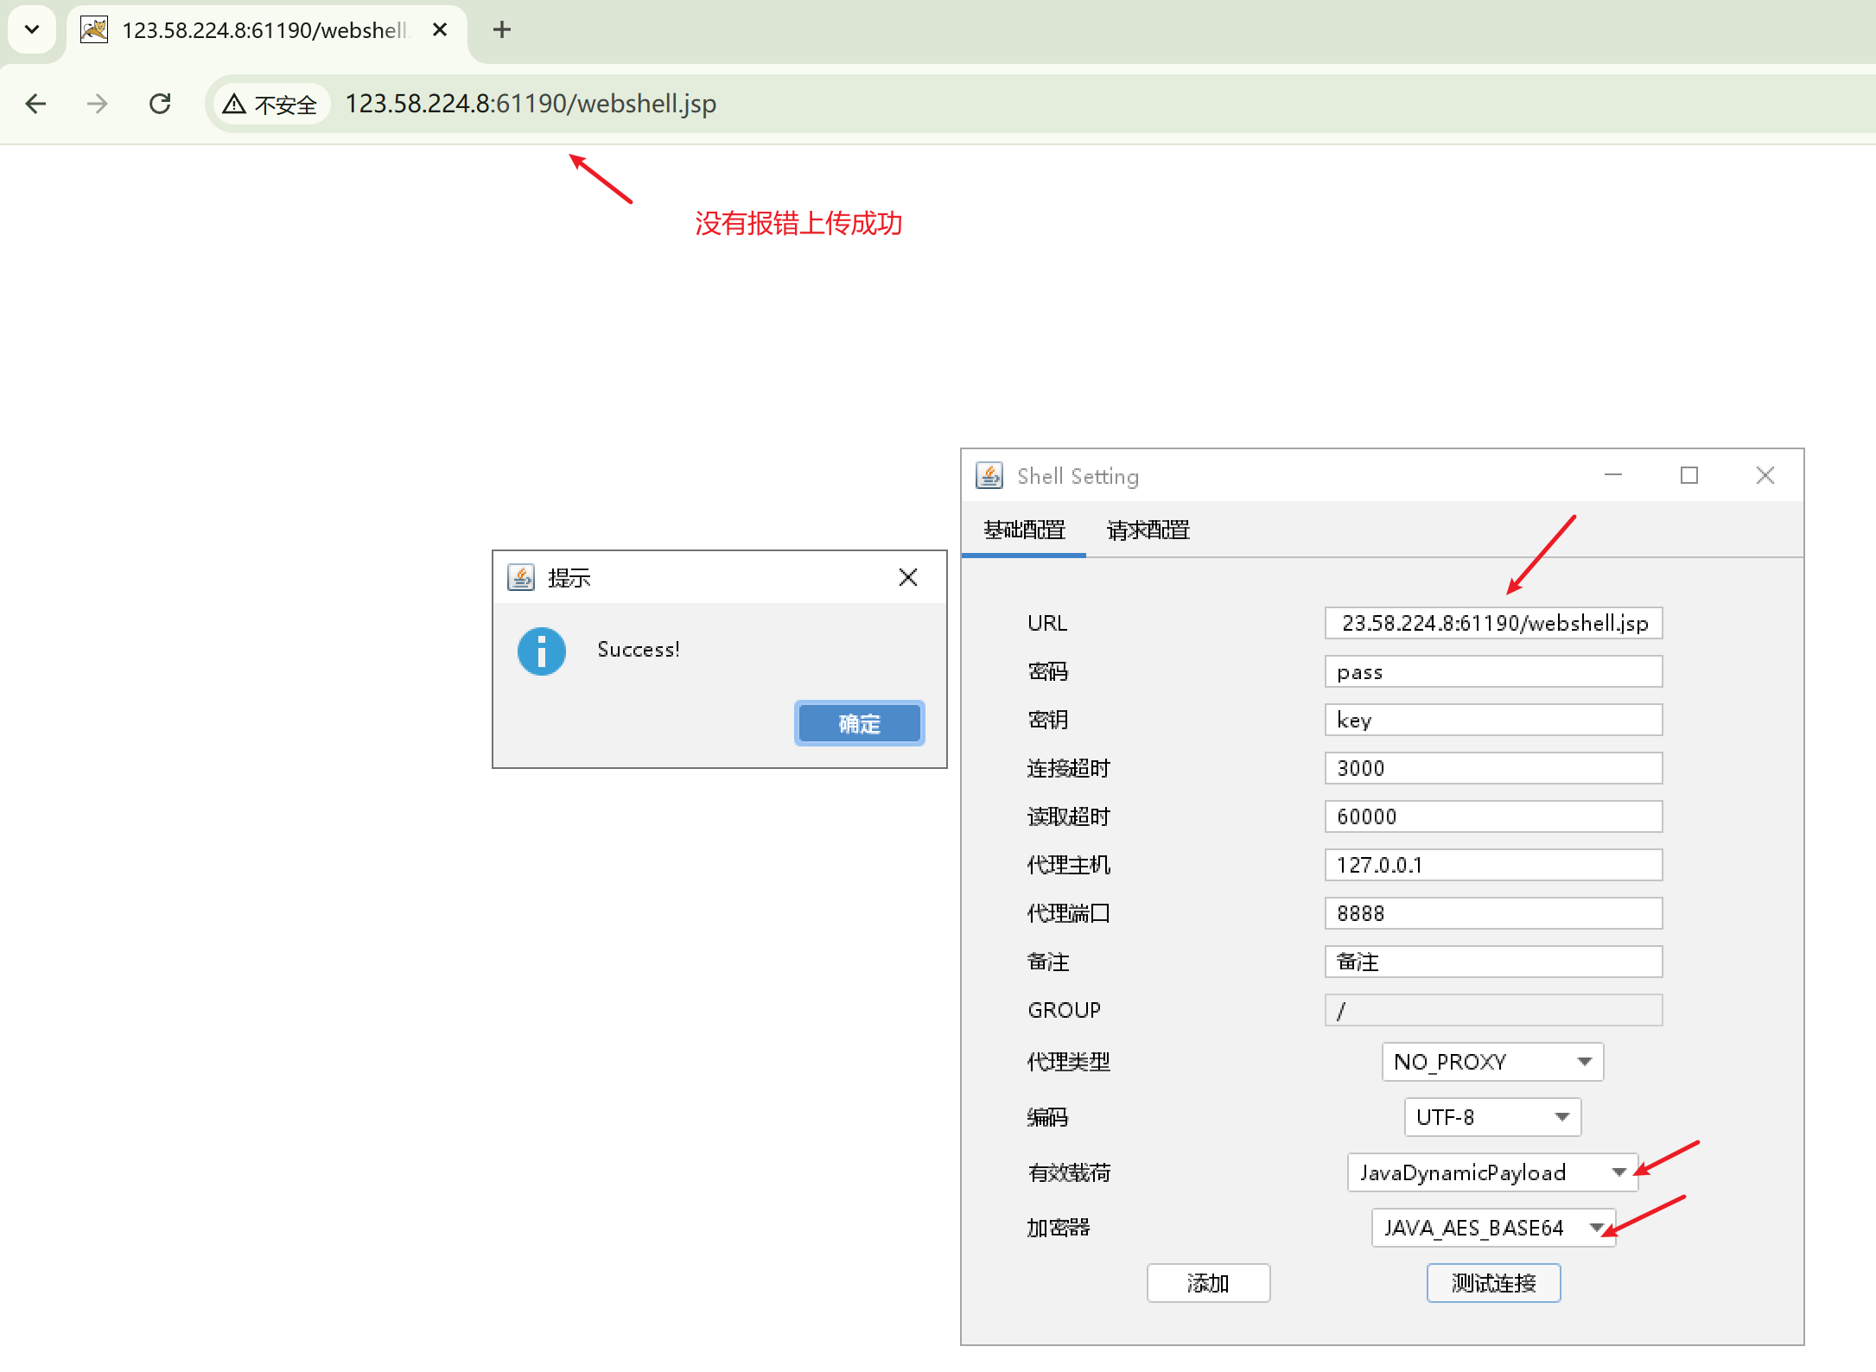Confirm the Success dialog with 确定

[x=859, y=723]
